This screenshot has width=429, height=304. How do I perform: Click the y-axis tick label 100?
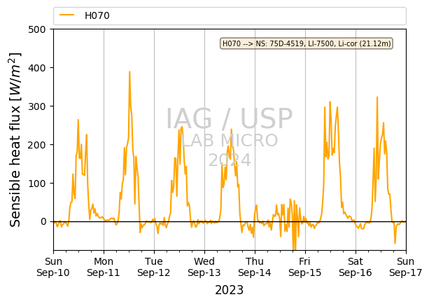click(37, 184)
